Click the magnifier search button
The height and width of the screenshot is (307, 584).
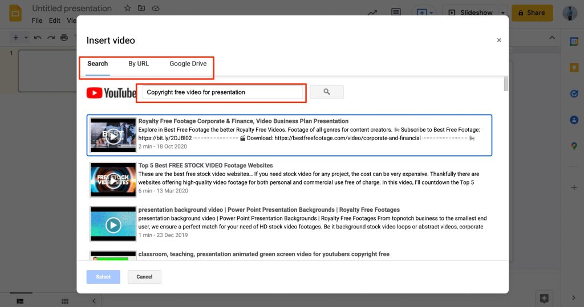coord(327,92)
